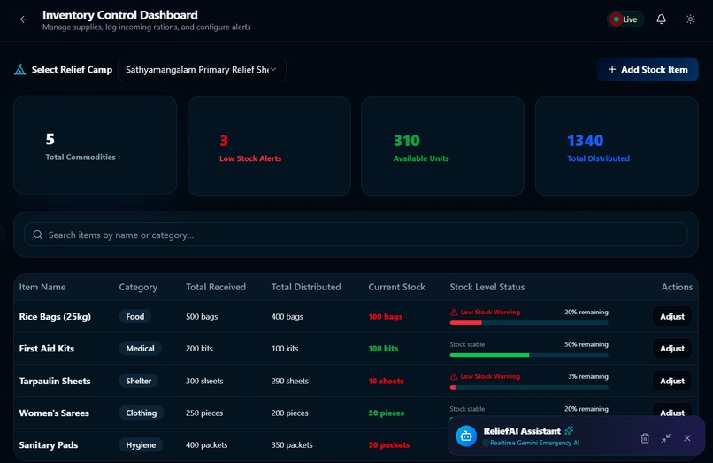Click the Medical category tag
713x463 pixels.
click(140, 348)
